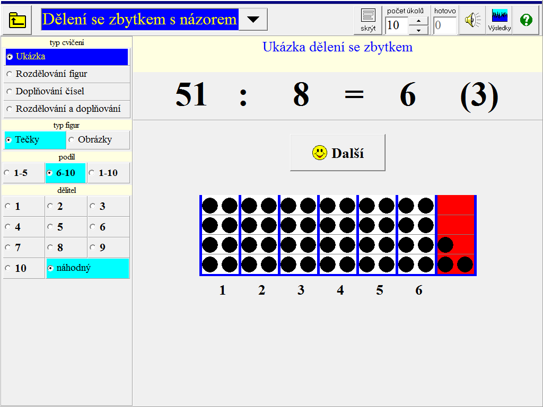Select divisor 7

tap(24, 248)
